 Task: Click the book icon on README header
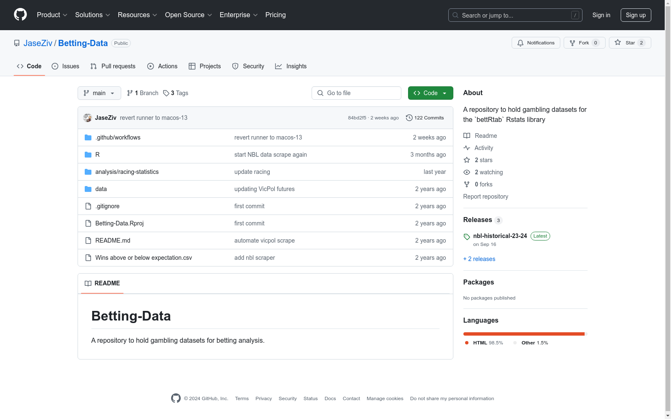point(88,284)
